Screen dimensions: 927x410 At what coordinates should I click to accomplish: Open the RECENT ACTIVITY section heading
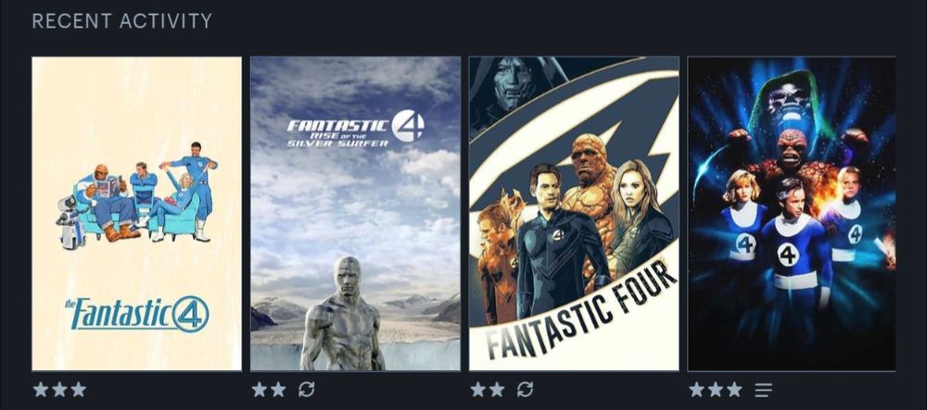pyautogui.click(x=121, y=21)
